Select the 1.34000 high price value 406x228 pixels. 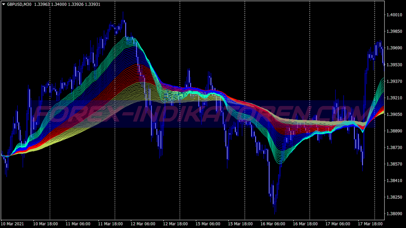coord(59,5)
